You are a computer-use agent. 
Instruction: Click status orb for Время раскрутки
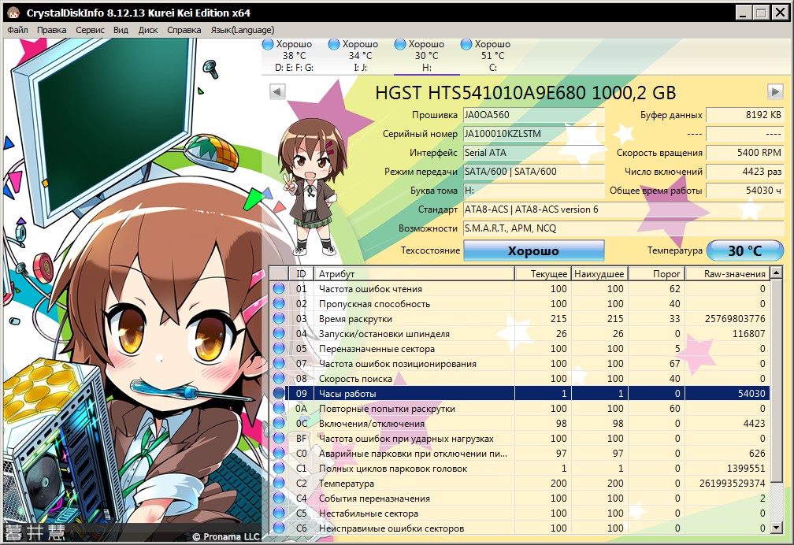click(279, 319)
